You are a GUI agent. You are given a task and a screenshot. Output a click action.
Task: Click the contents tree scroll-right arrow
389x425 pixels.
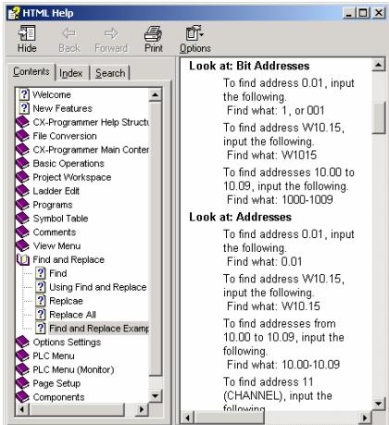tap(142, 409)
